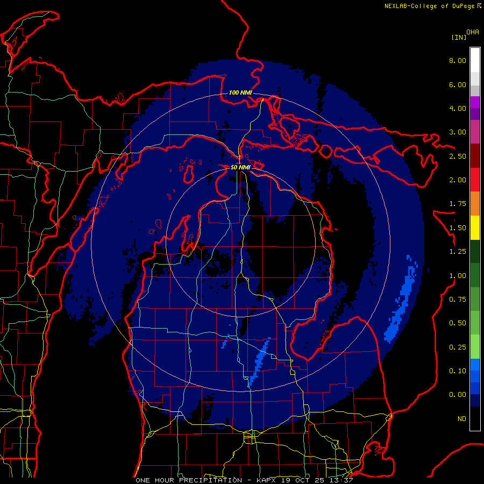484x484 pixels.
Task: Click the OHA product label above legend
Action: (x=473, y=32)
